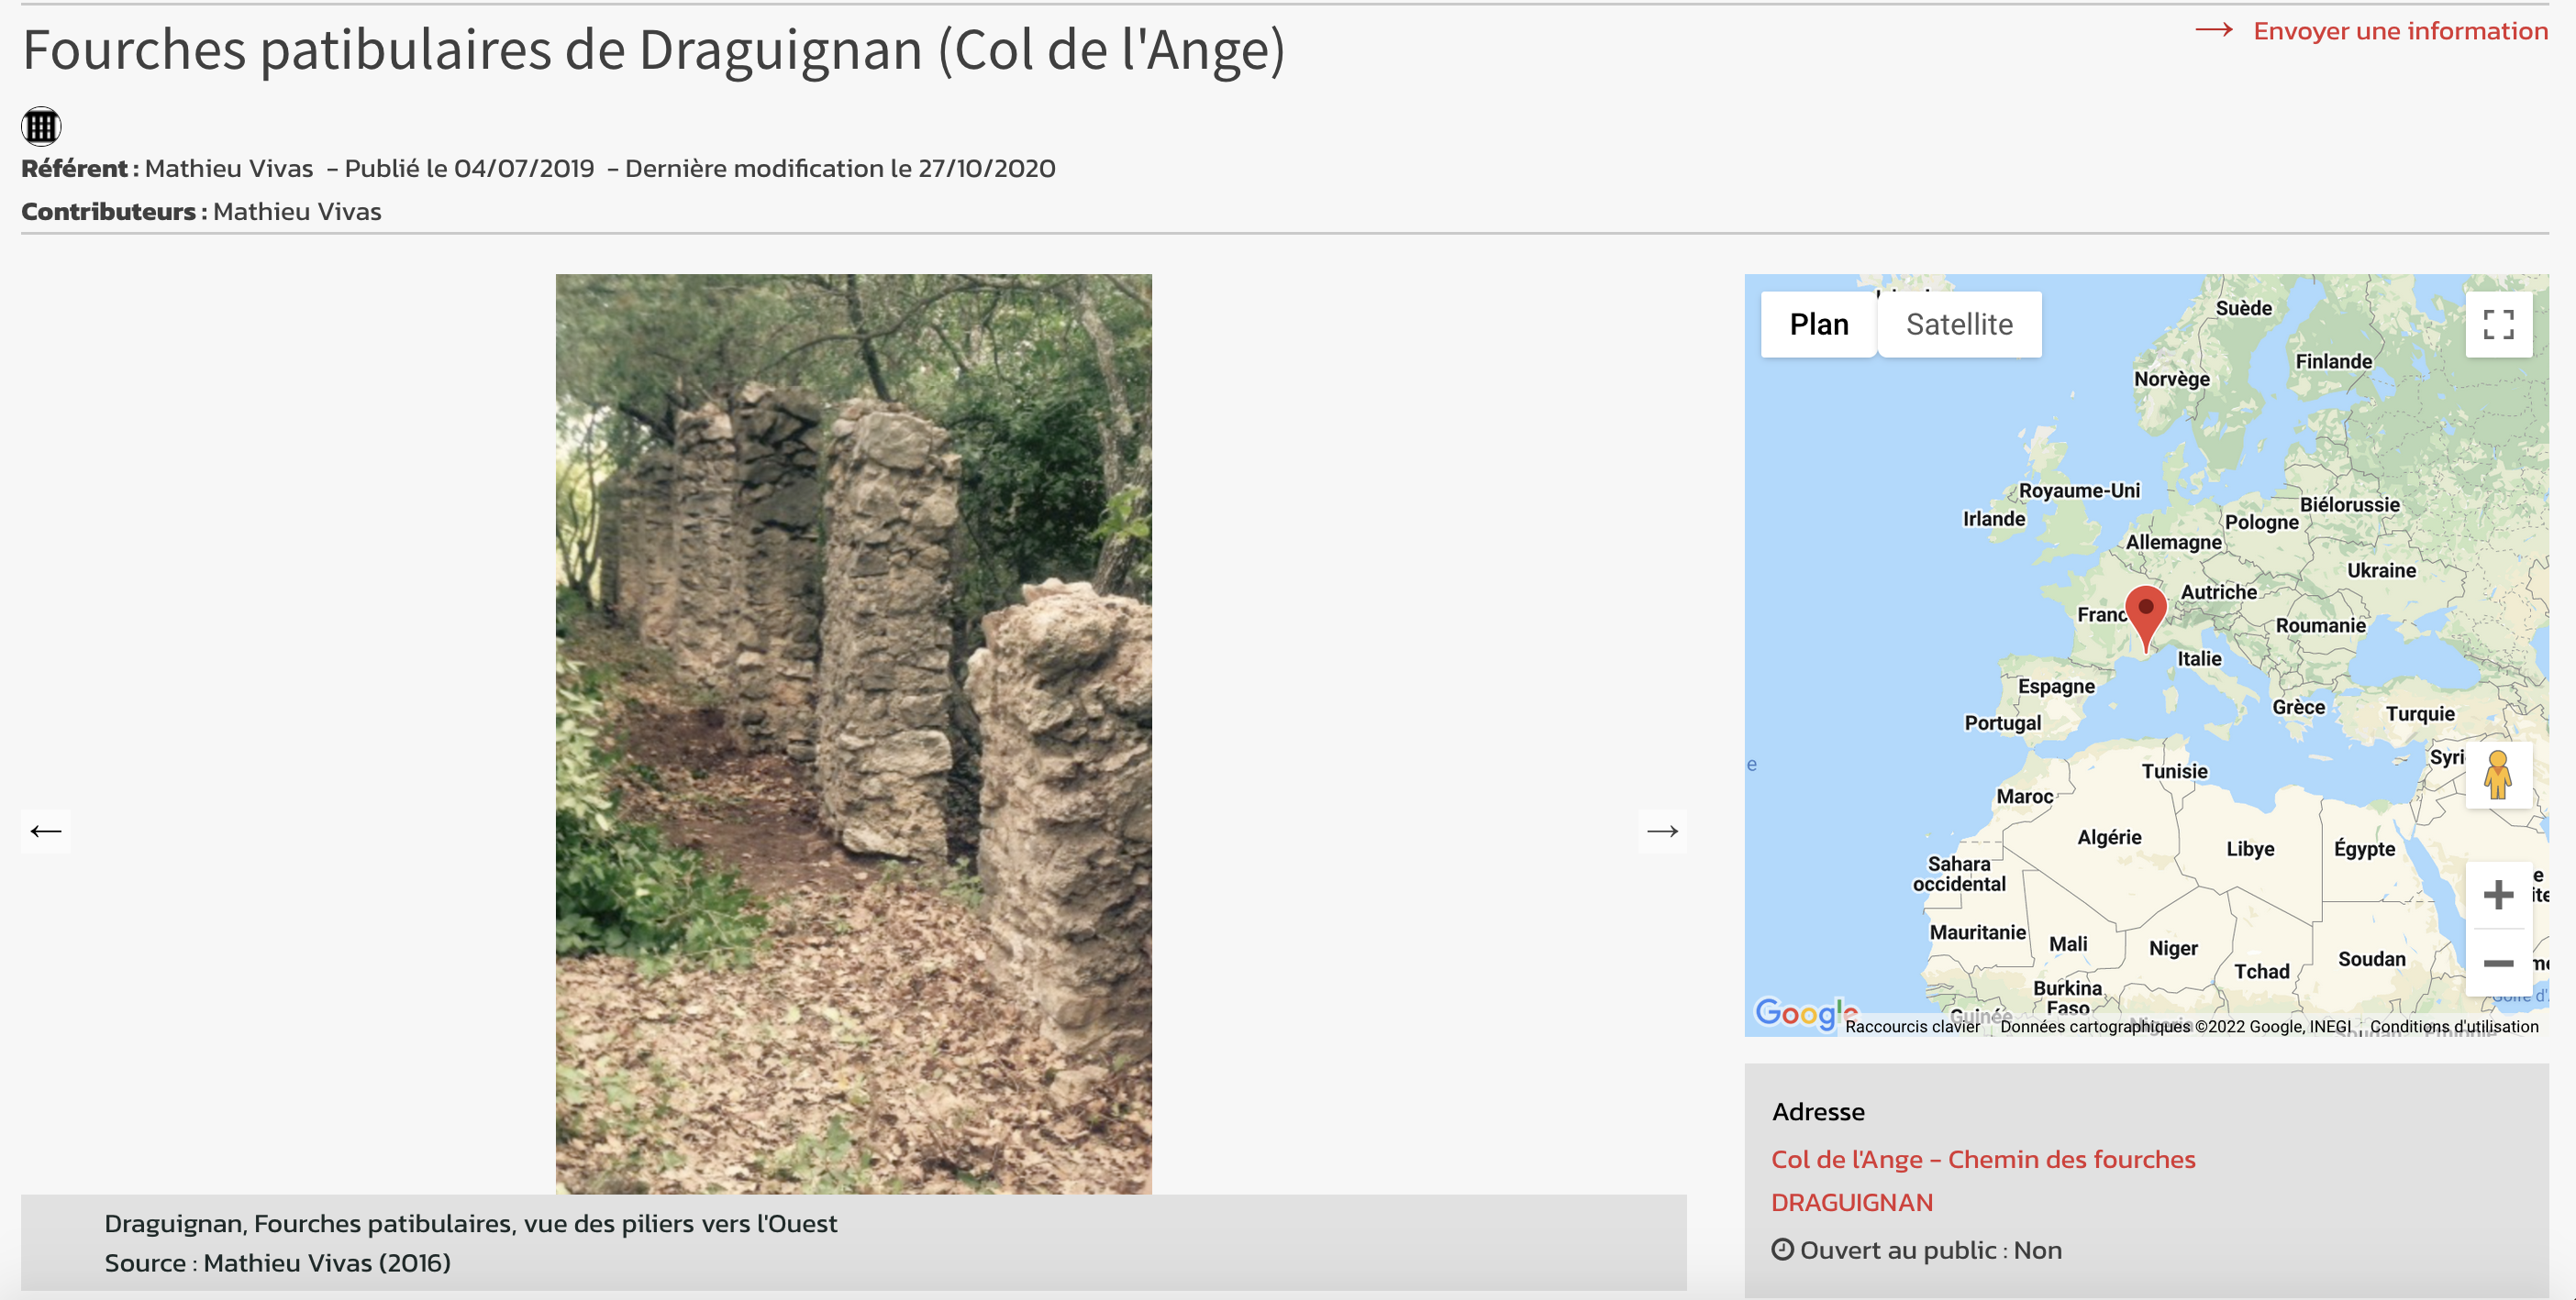2576x1300 pixels.
Task: Go to previous photo with left arrow
Action: coord(45,832)
